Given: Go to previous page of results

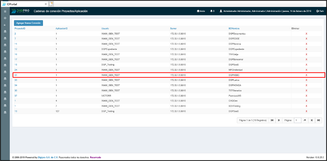Looking at the screenshot, I should 278,120.
